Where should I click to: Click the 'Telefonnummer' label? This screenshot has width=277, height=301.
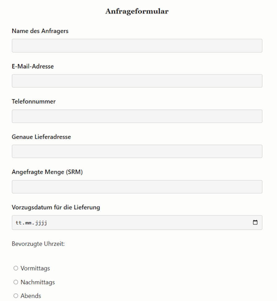click(x=34, y=101)
